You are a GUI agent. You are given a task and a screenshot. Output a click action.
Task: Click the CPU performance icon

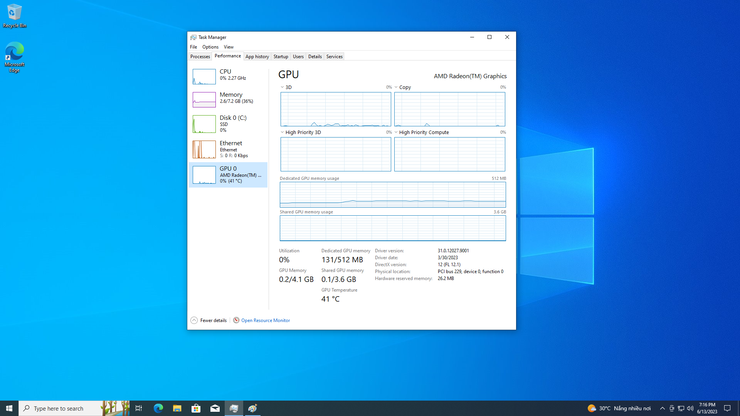click(x=203, y=76)
